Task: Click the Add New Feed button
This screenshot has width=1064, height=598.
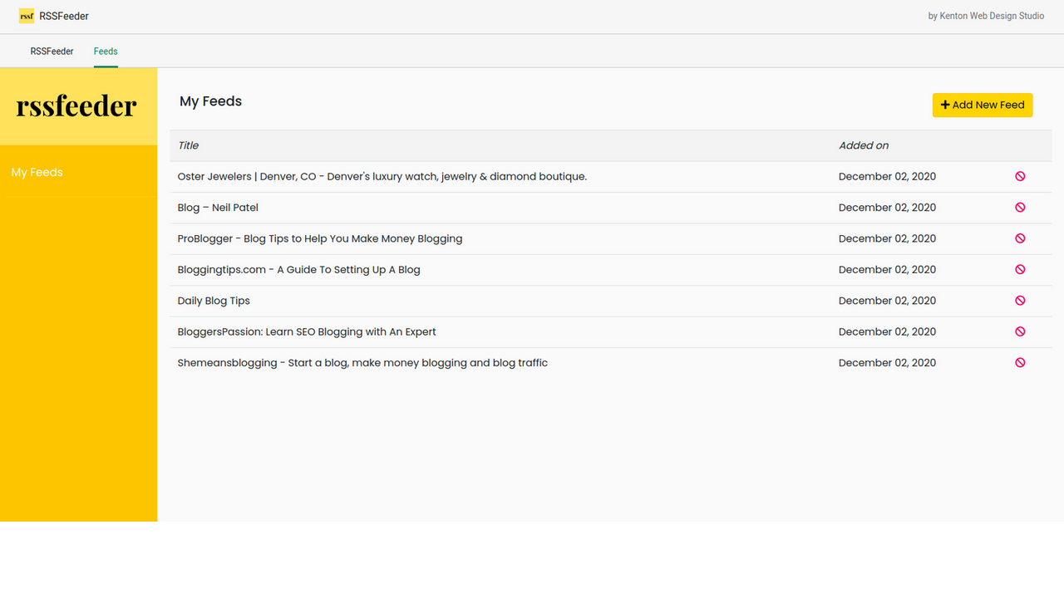Action: [983, 105]
